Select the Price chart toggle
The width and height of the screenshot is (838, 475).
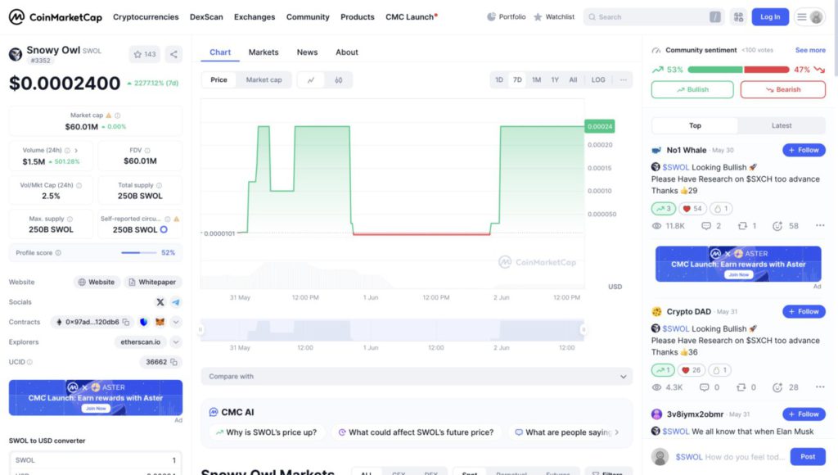219,79
